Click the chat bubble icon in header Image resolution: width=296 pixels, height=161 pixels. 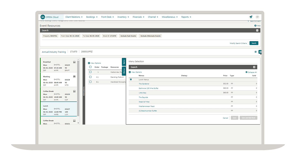[257, 17]
